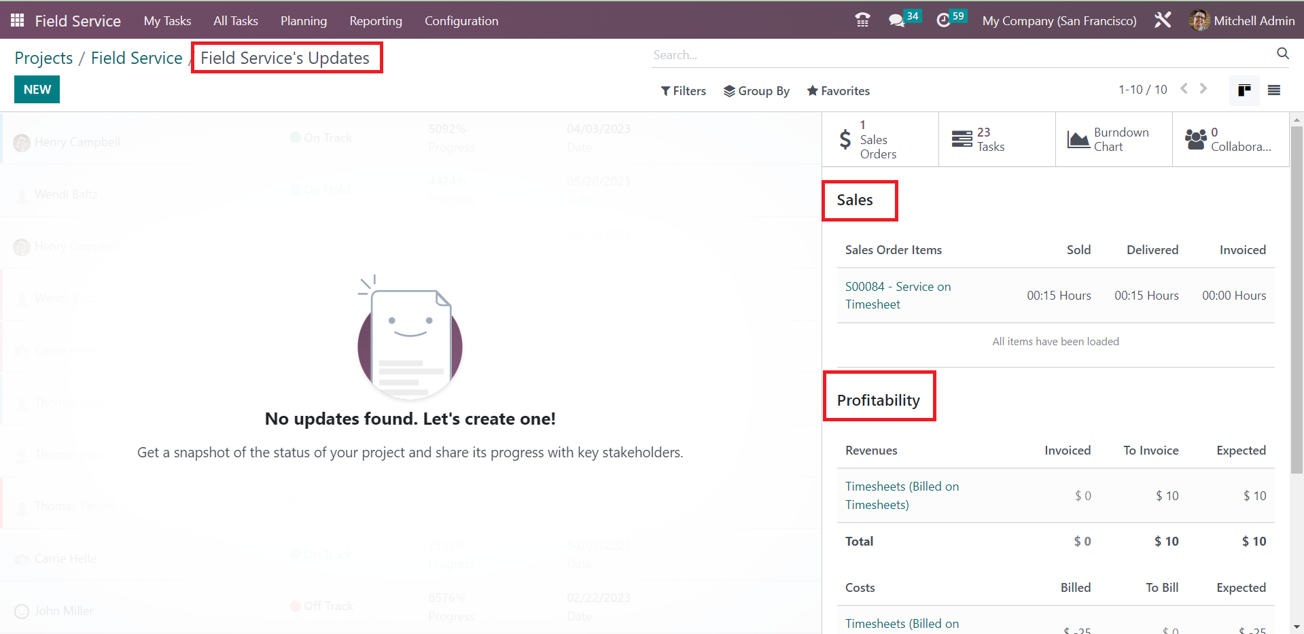Click the VoIP phone icon

tap(862, 20)
